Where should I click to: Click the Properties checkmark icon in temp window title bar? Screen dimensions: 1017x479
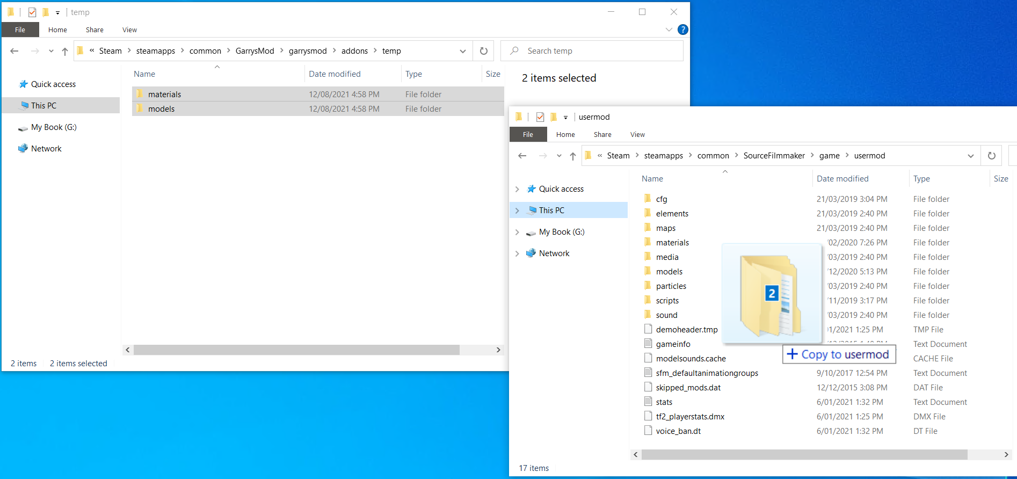point(32,12)
